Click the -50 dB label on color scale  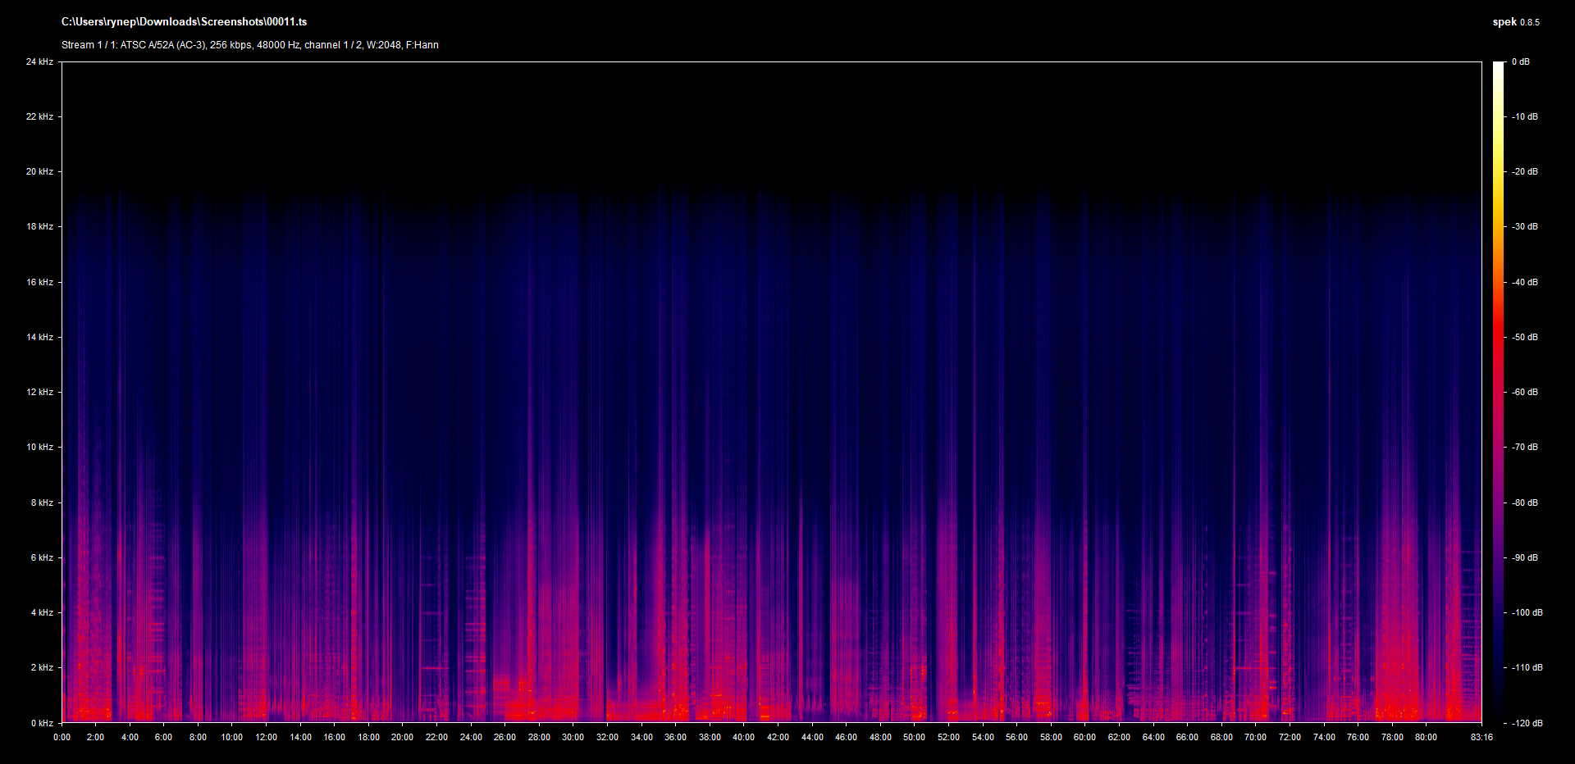pyautogui.click(x=1525, y=338)
